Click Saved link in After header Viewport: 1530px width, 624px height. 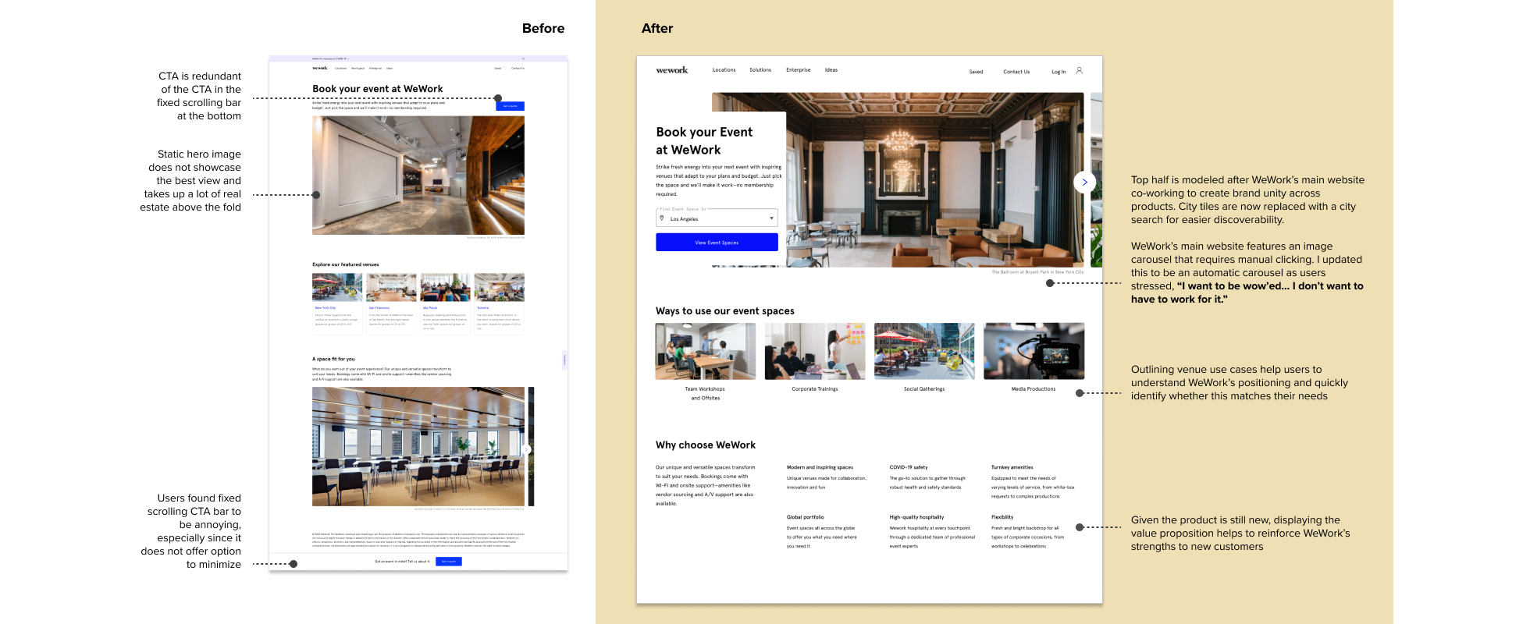point(976,72)
